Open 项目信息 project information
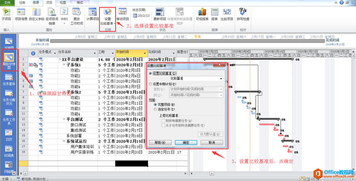 (21, 14)
